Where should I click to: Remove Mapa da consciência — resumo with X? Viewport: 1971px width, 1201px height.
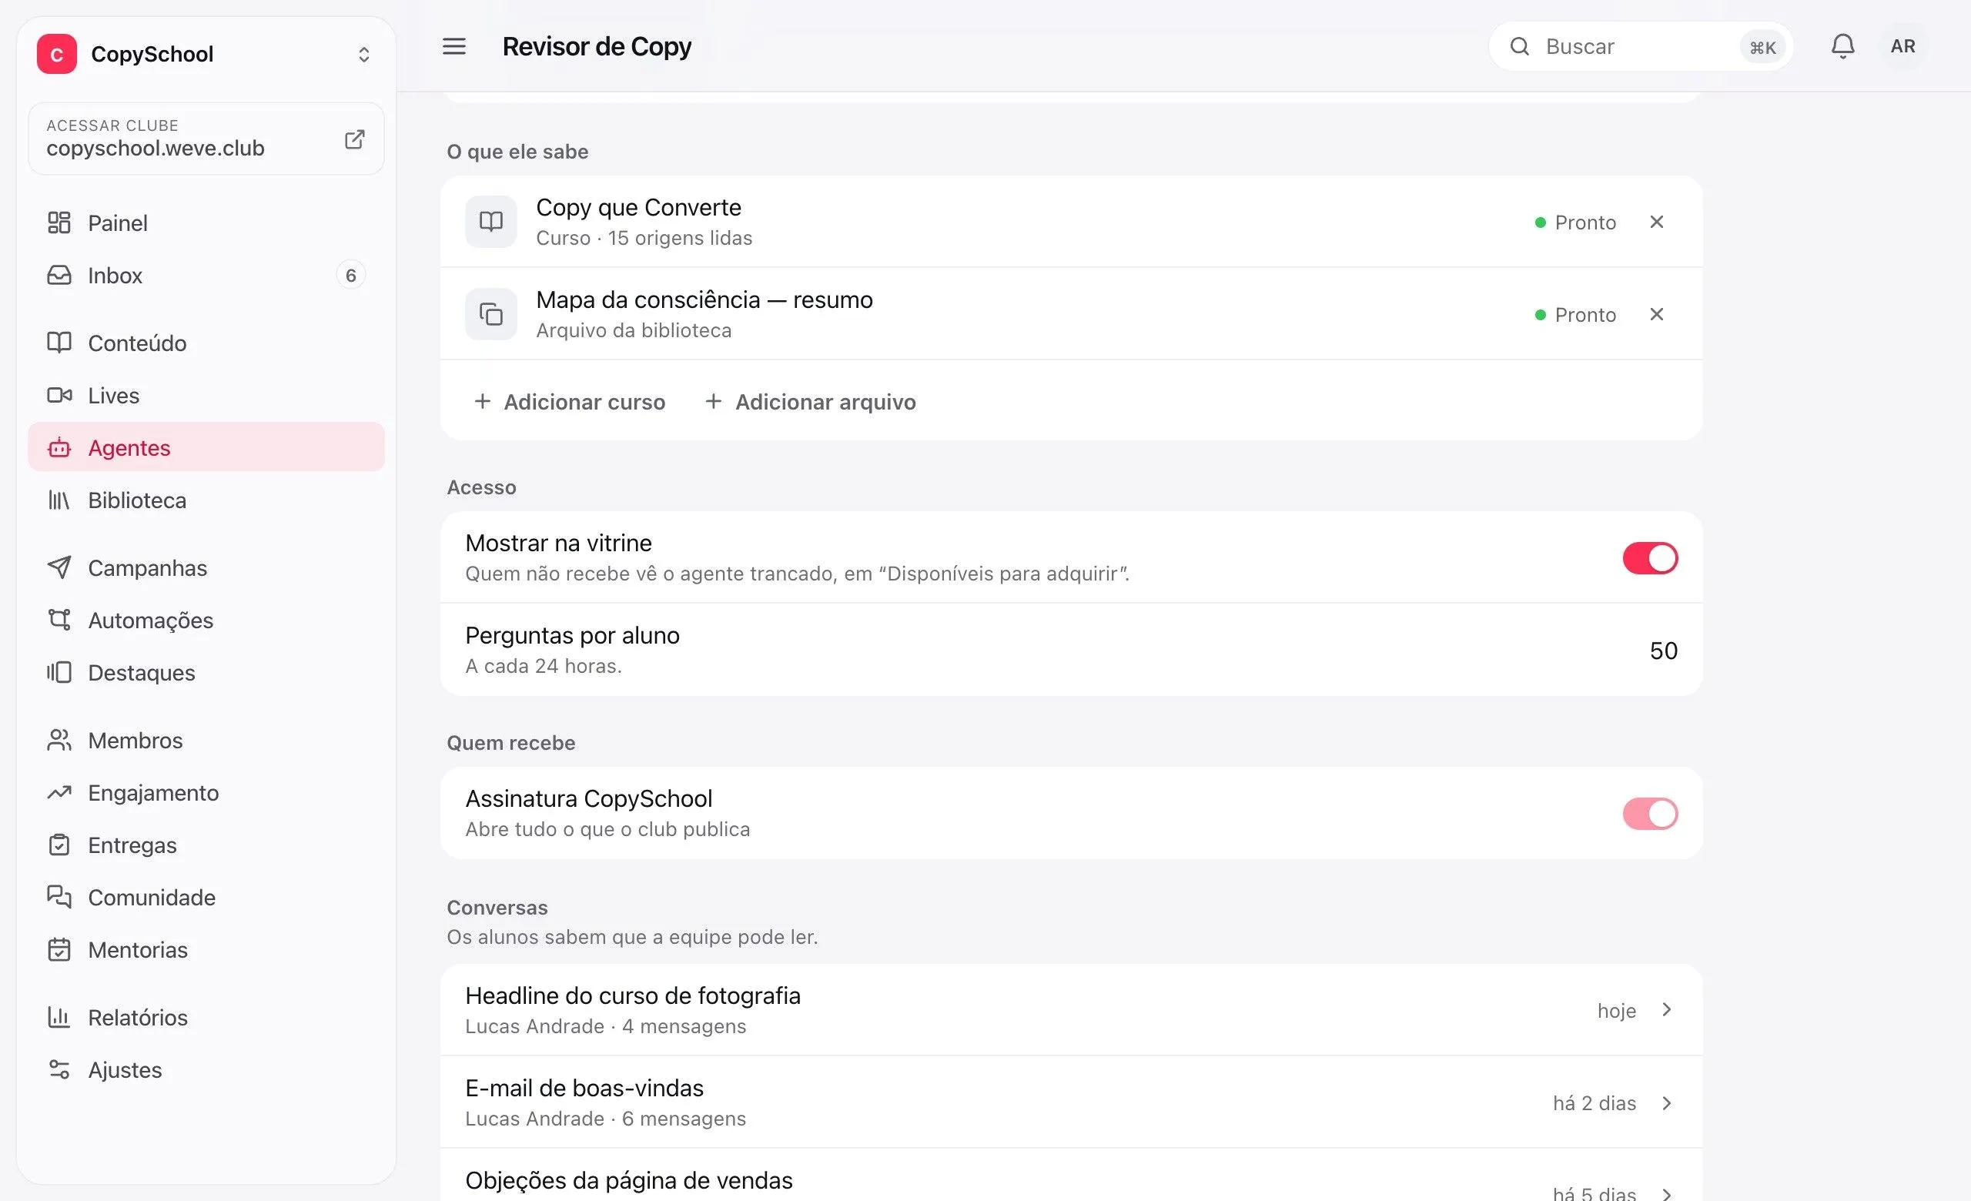(1657, 314)
